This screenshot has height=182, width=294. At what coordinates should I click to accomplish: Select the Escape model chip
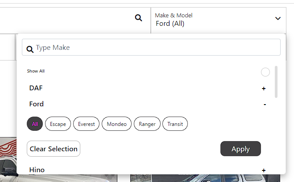coord(58,124)
